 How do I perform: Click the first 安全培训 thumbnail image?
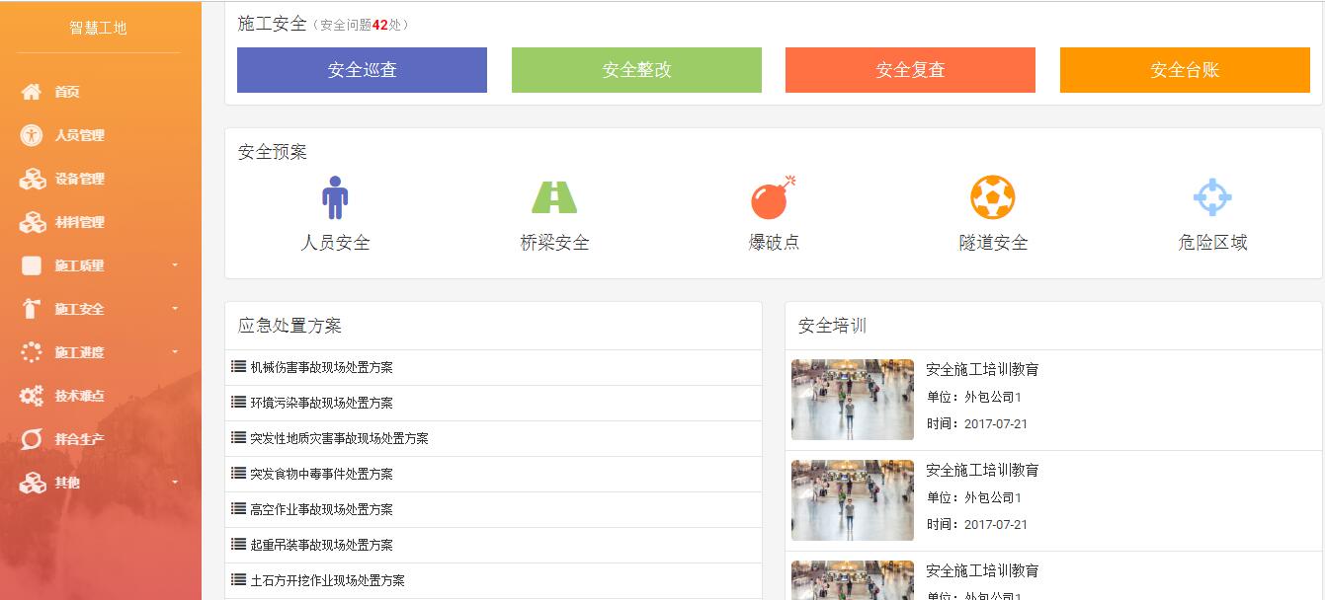click(853, 400)
